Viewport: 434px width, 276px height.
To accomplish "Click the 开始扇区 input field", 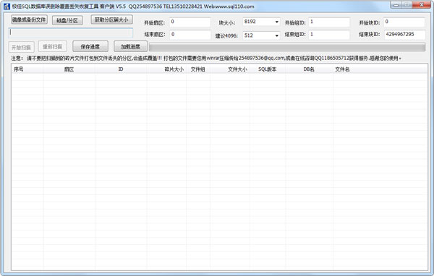I will click(190, 22).
